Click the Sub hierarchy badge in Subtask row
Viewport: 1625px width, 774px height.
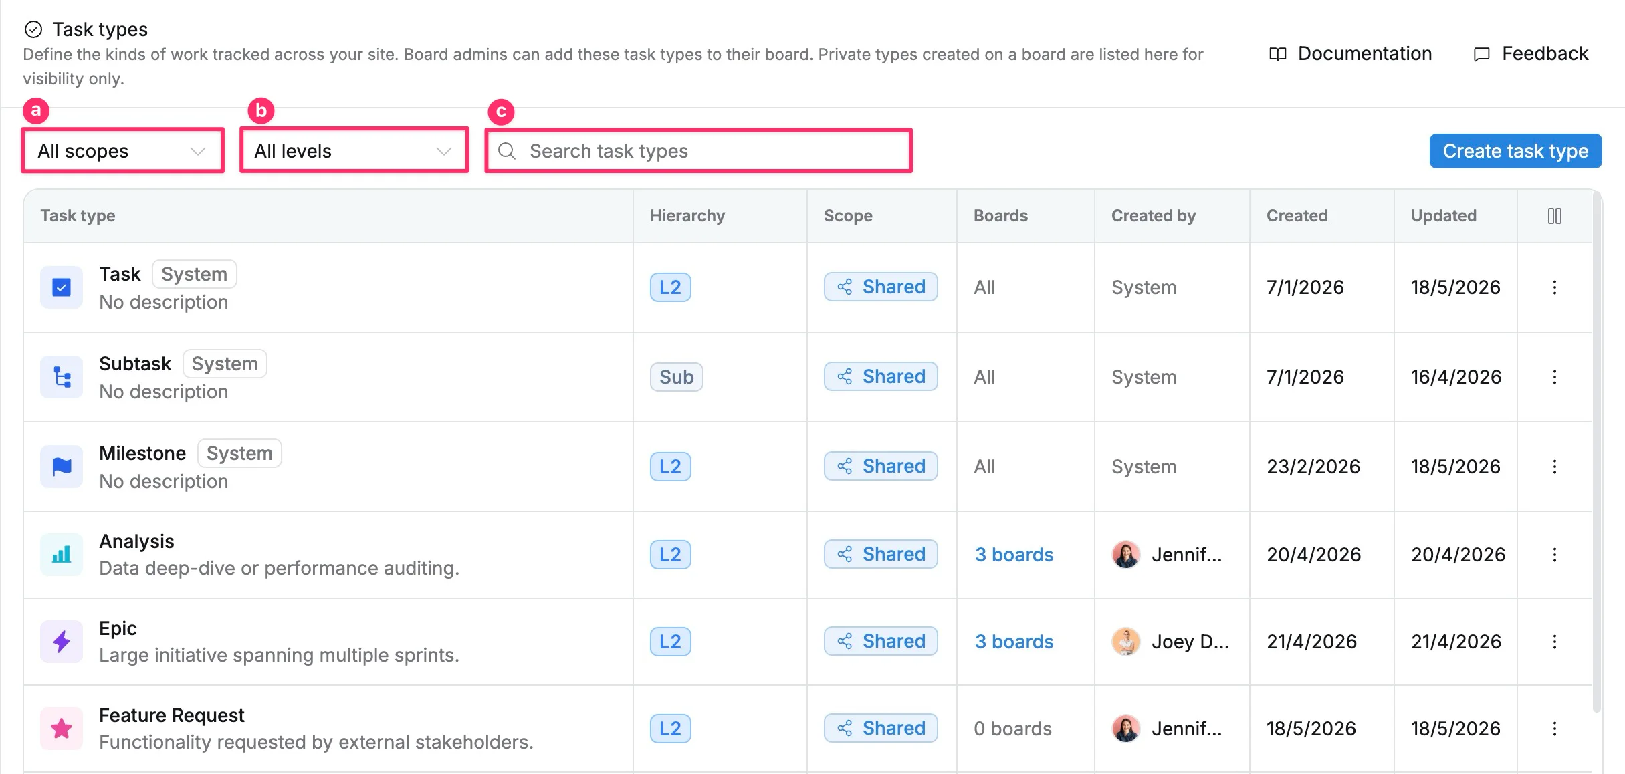(676, 377)
